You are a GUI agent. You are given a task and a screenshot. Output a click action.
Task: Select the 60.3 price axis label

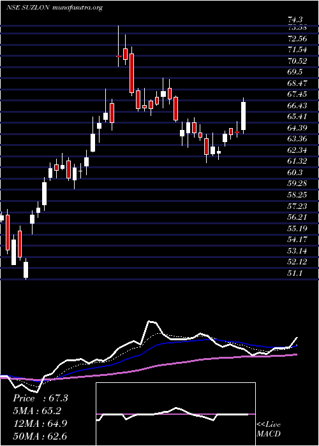(295, 173)
